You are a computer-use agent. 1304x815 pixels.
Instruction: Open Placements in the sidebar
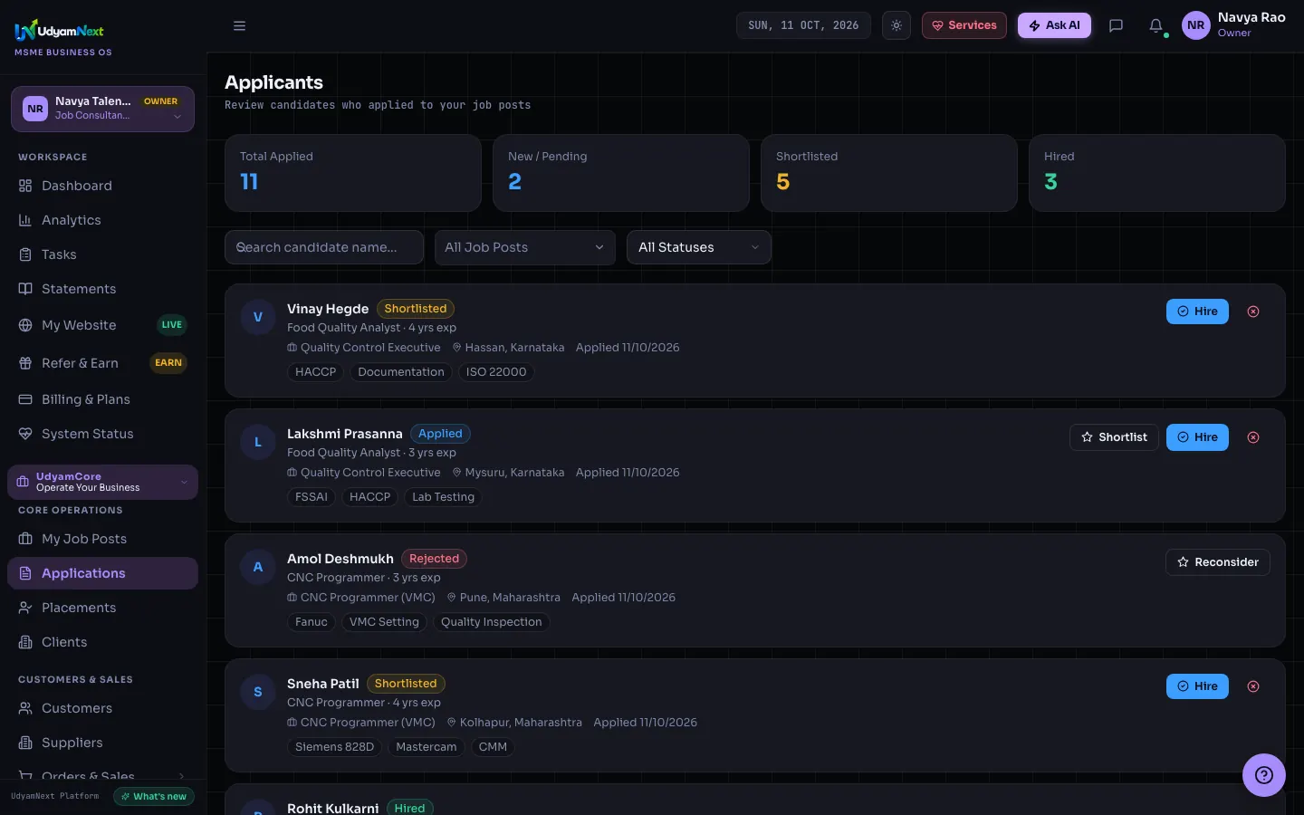coord(102,608)
